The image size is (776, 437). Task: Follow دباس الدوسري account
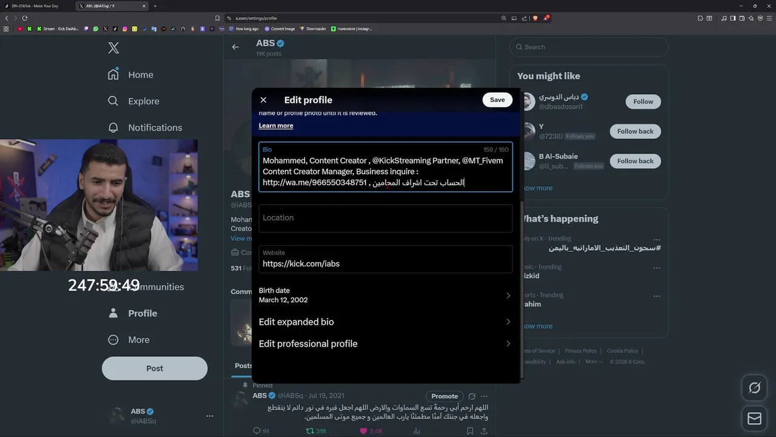[643, 101]
